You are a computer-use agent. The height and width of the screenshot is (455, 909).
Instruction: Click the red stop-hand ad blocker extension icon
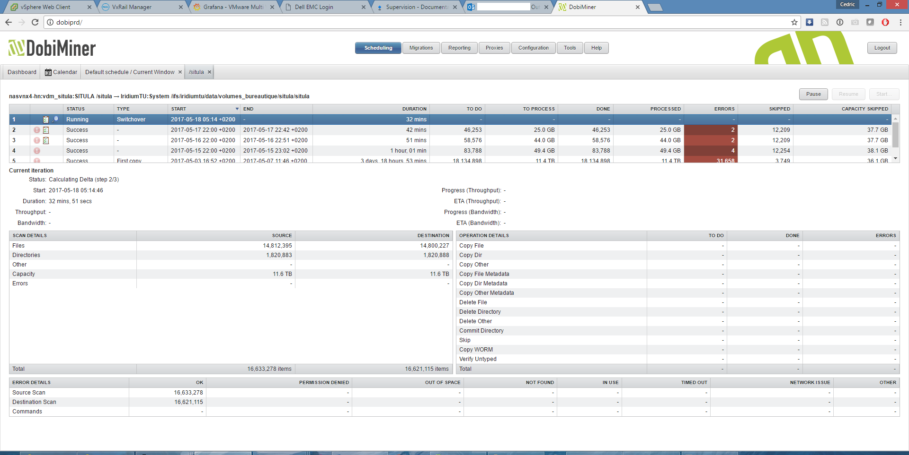pyautogui.click(x=885, y=22)
